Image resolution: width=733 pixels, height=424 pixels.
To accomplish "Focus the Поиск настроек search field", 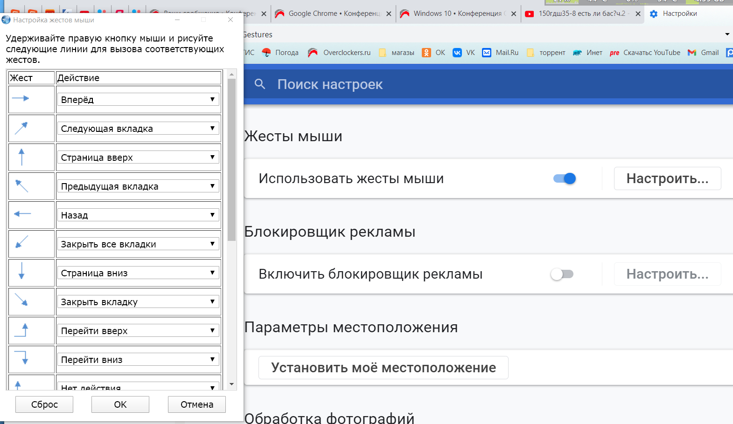I will 420,84.
